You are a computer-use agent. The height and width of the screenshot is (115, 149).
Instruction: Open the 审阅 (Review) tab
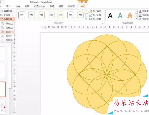coord(52,7)
